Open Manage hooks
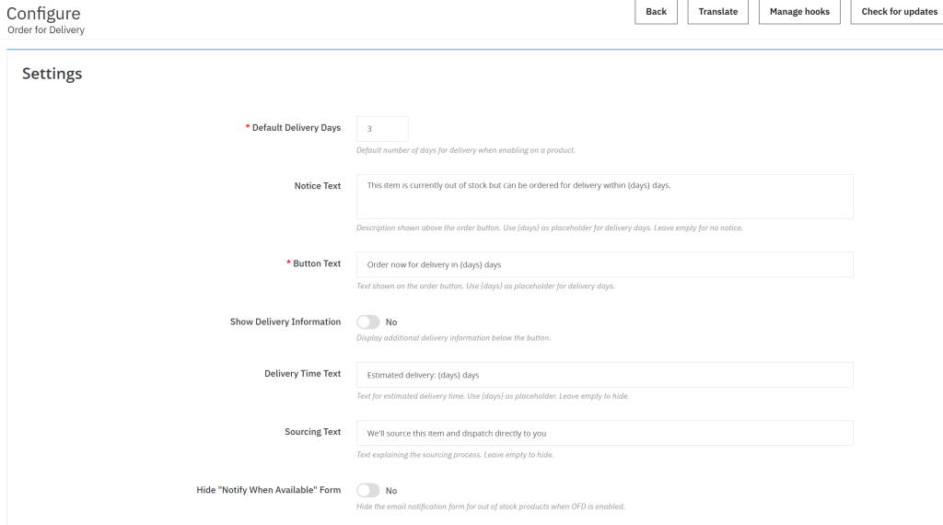 point(798,12)
